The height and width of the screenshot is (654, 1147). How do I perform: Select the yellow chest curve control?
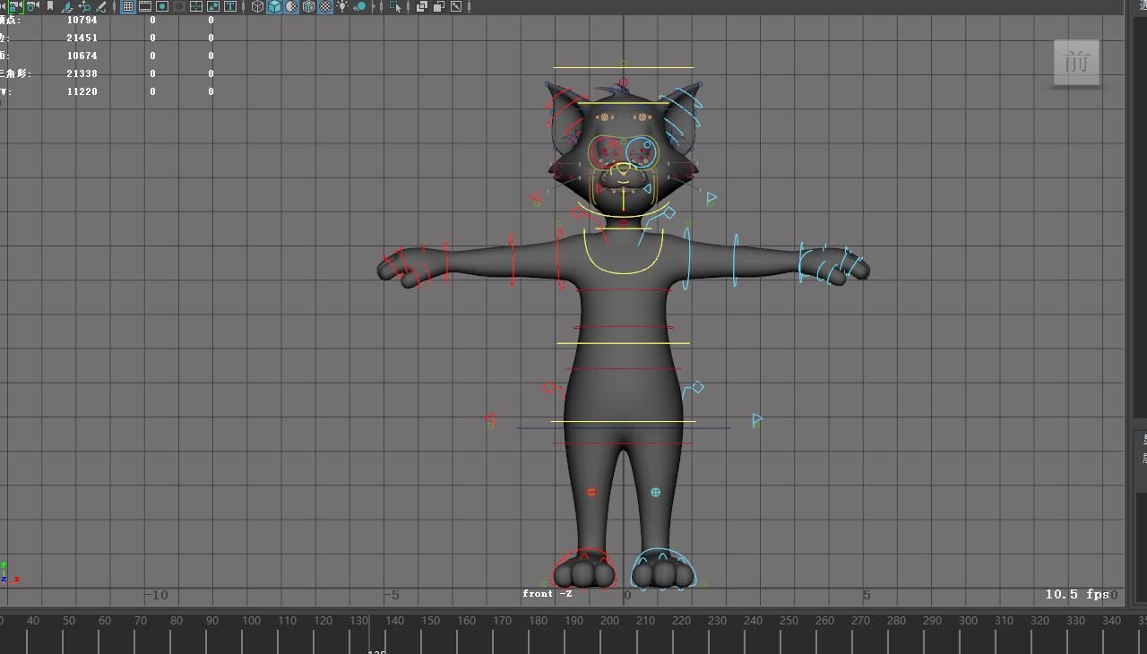click(x=624, y=271)
